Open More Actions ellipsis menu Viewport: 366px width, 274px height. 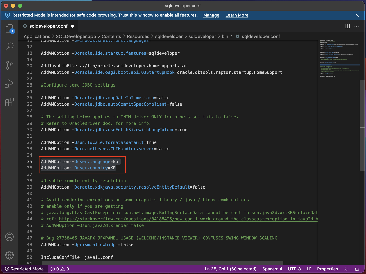pos(357,26)
